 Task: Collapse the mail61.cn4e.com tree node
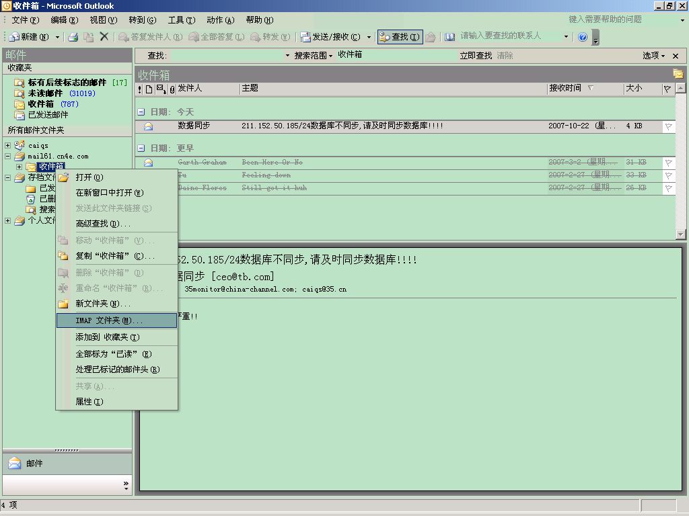pyautogui.click(x=7, y=156)
